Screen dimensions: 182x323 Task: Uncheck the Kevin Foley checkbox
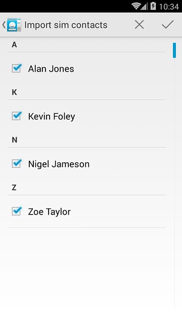click(17, 116)
